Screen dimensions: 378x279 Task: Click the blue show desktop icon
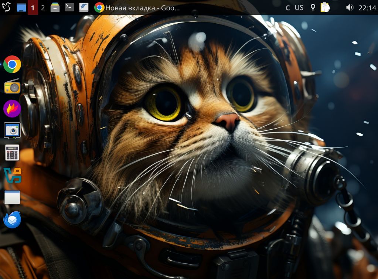[x=21, y=7]
